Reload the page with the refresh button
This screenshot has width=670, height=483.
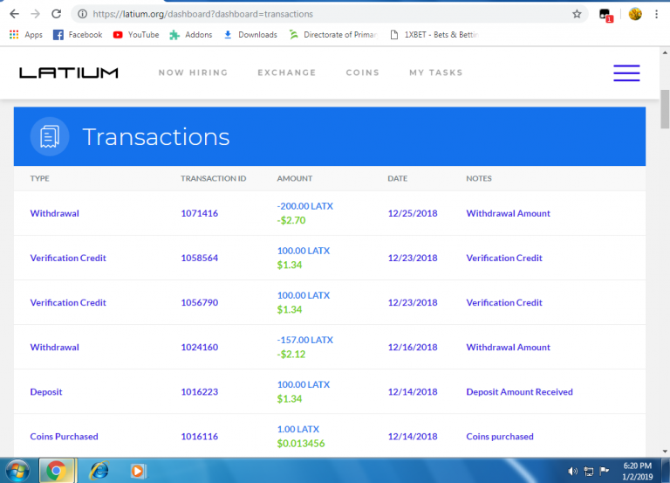point(57,14)
